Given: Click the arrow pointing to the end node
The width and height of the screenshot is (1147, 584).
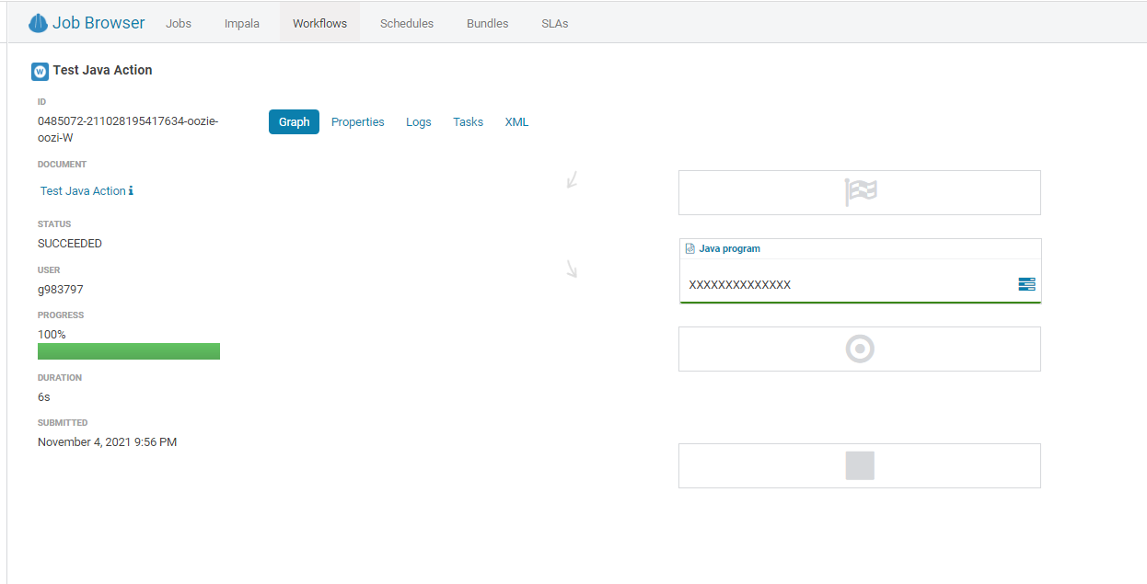Looking at the screenshot, I should click(572, 269).
